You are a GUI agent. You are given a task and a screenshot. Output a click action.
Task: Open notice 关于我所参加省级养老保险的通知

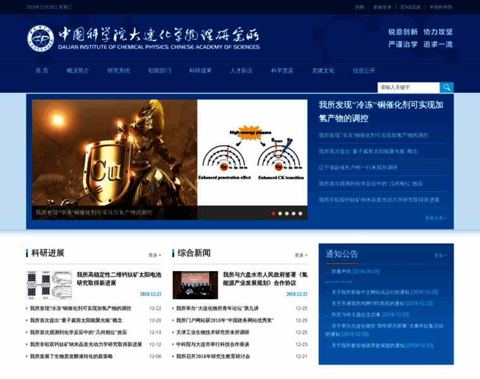point(382,346)
